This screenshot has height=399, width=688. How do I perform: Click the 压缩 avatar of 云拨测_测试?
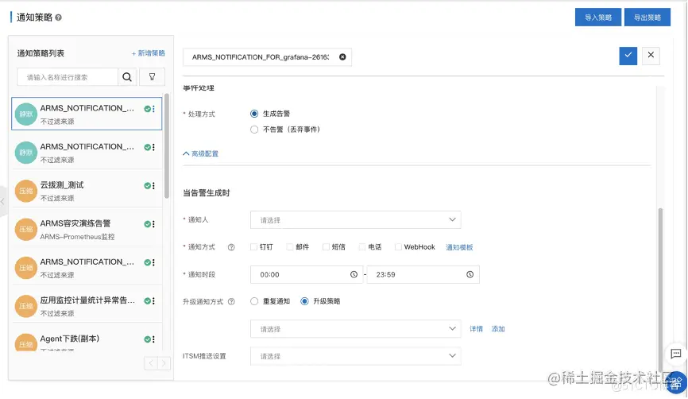coord(26,191)
